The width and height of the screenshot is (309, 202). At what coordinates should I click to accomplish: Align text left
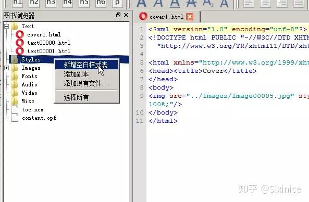point(249,3)
